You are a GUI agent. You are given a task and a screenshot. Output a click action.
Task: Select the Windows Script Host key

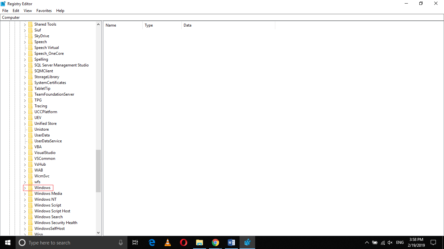click(x=52, y=211)
